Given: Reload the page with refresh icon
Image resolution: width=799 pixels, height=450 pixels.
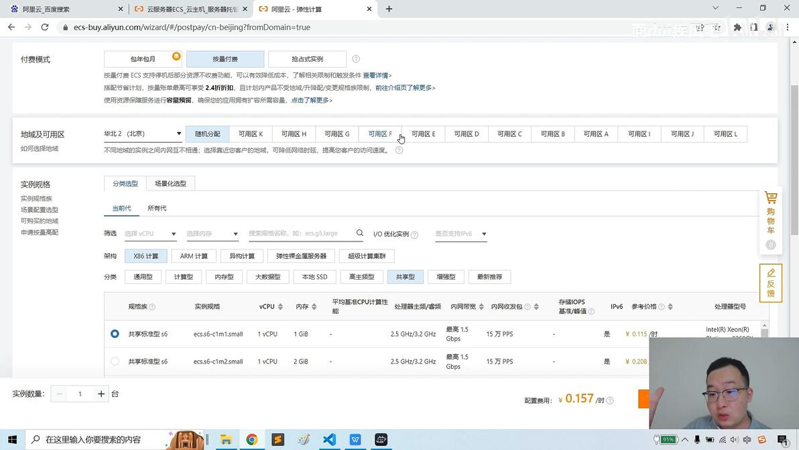Looking at the screenshot, I should (x=45, y=27).
